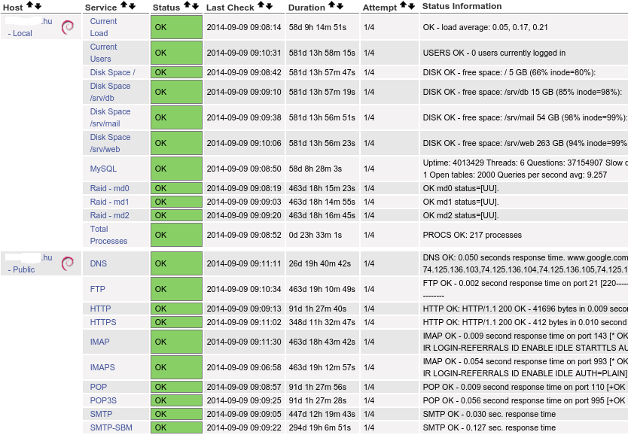This screenshot has height=435, width=628.
Task: Sort Status column descending with down arrow
Action: coord(196,5)
